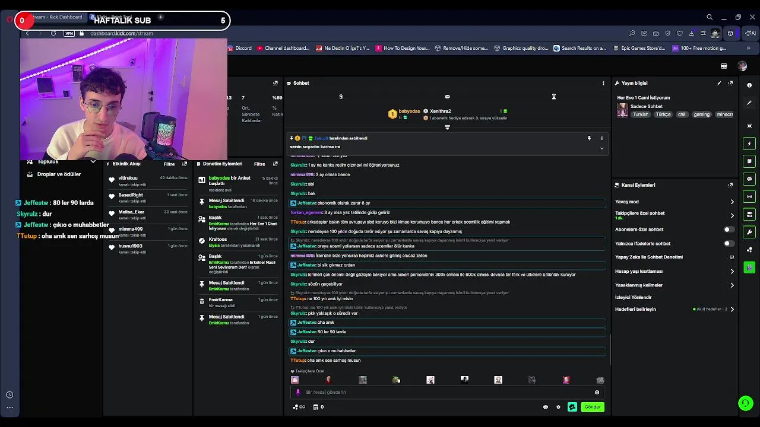Image resolution: width=760 pixels, height=427 pixels.
Task: Unpin the pinned chat message with pin icon
Action: pos(589,138)
